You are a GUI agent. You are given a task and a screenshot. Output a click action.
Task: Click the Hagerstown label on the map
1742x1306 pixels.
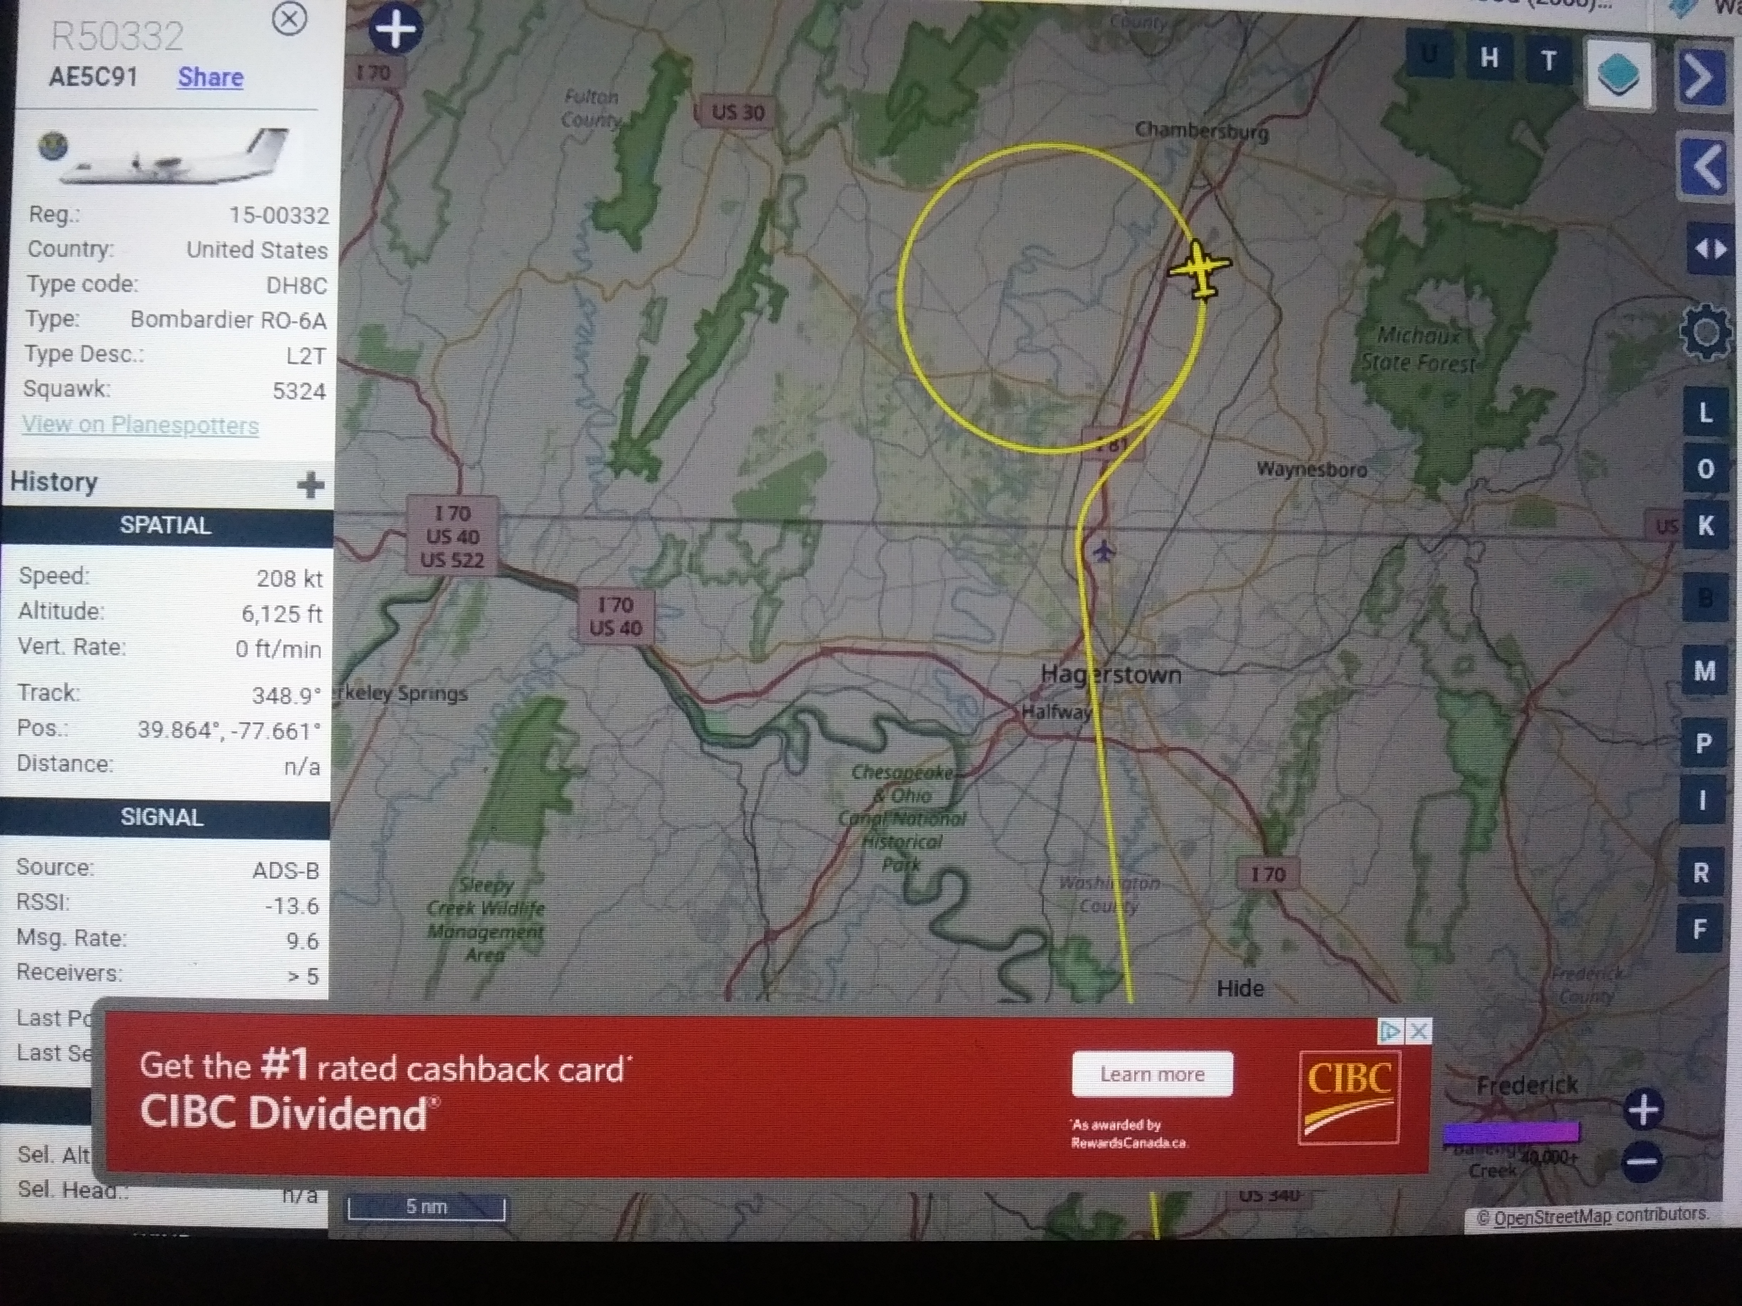(x=1111, y=675)
